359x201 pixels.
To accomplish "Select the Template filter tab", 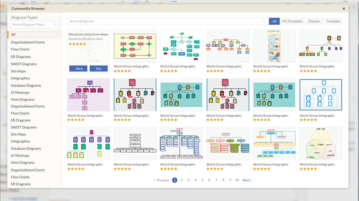I will [333, 21].
